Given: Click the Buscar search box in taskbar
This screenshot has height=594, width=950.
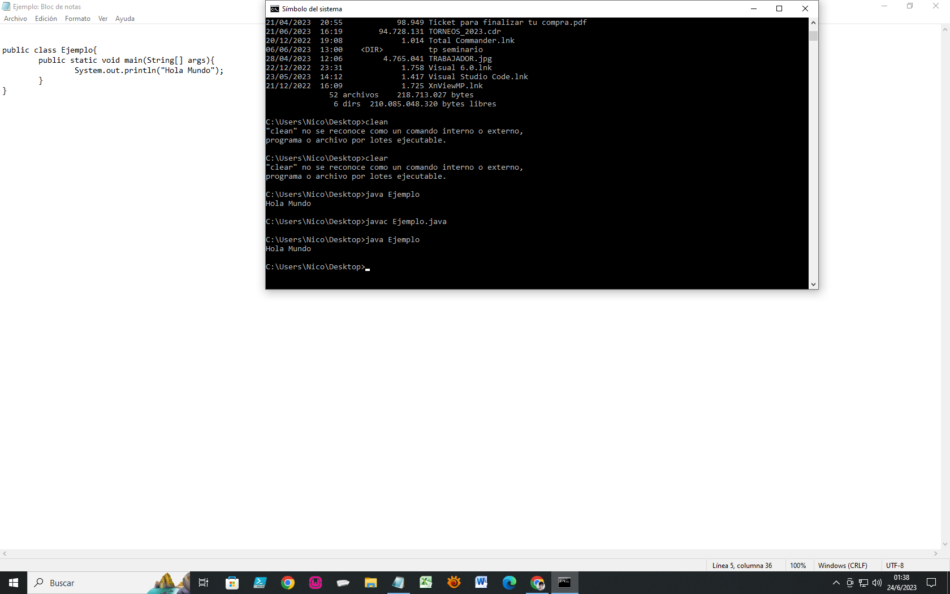Looking at the screenshot, I should click(x=109, y=583).
